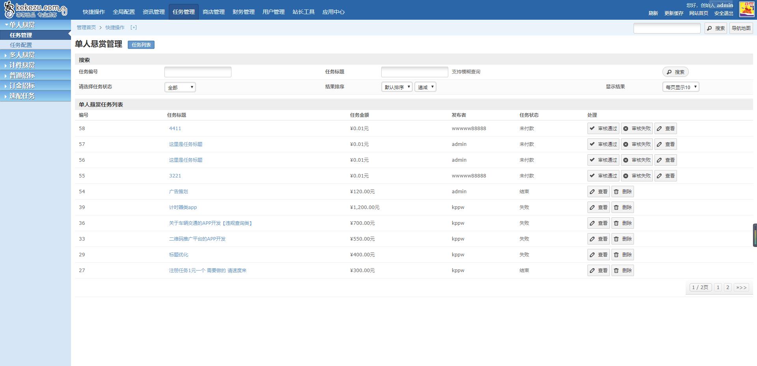Open the 用户管理 top menu
The width and height of the screenshot is (757, 366).
pos(274,12)
